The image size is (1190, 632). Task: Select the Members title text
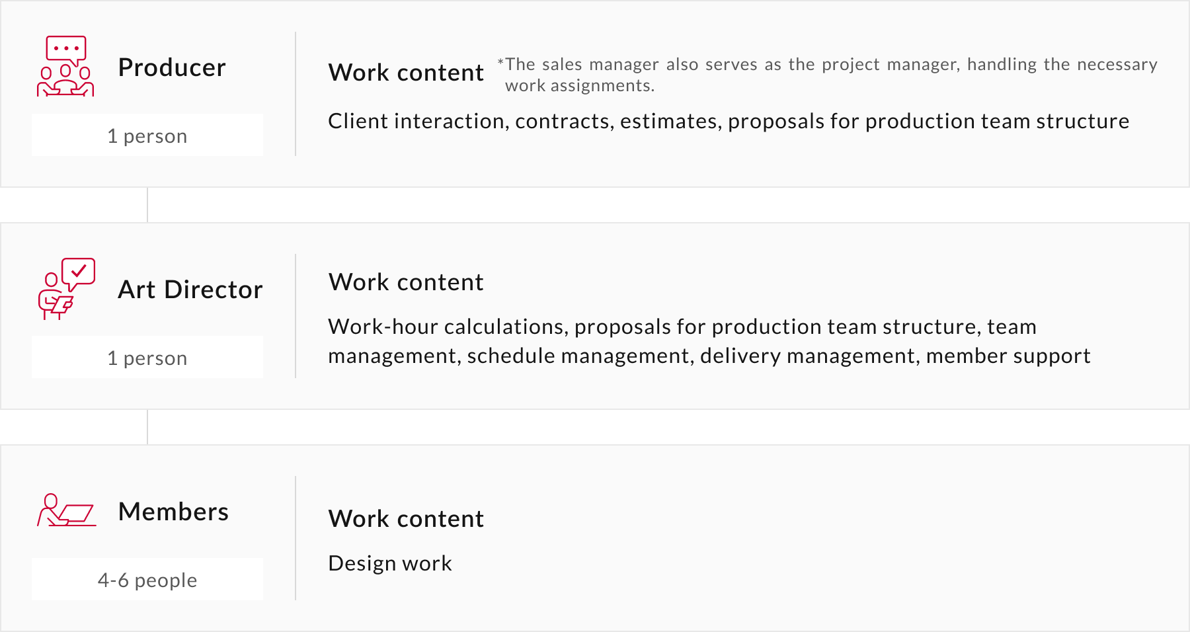click(173, 512)
